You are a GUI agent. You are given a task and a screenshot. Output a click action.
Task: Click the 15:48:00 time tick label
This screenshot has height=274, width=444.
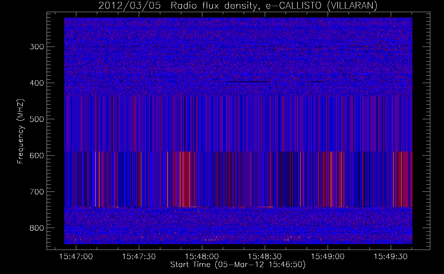(202, 256)
